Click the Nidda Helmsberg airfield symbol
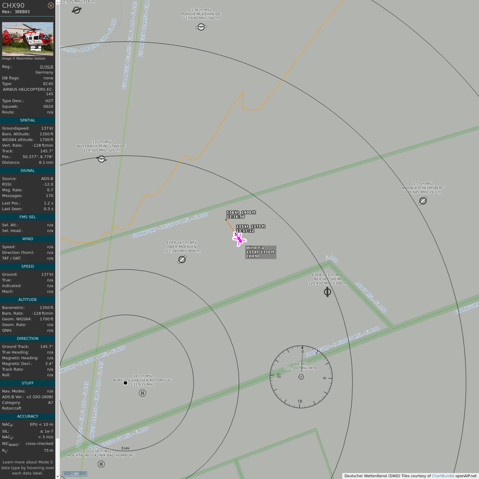Image resolution: width=479 pixels, height=479 pixels. pyautogui.click(x=423, y=201)
